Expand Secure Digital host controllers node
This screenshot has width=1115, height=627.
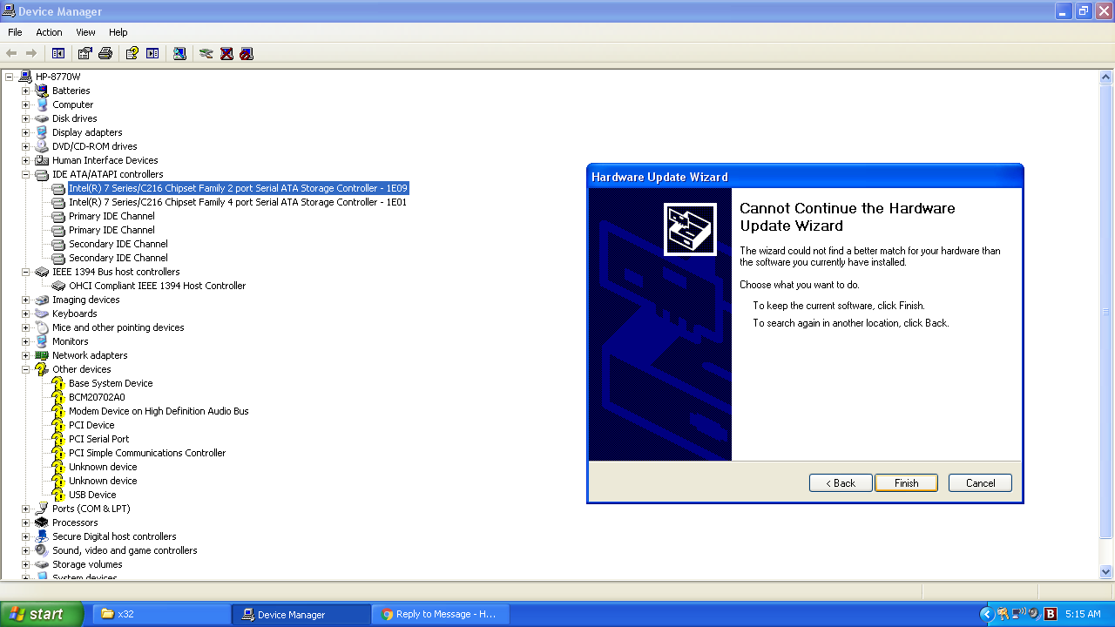pos(25,536)
